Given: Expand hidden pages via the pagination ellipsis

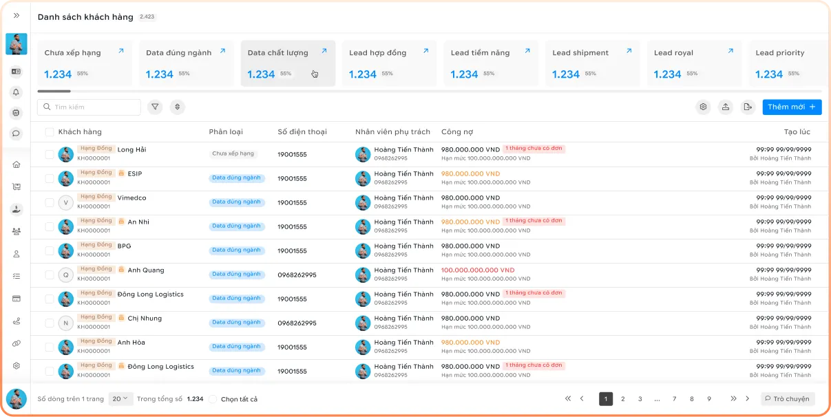Looking at the screenshot, I should [x=657, y=399].
